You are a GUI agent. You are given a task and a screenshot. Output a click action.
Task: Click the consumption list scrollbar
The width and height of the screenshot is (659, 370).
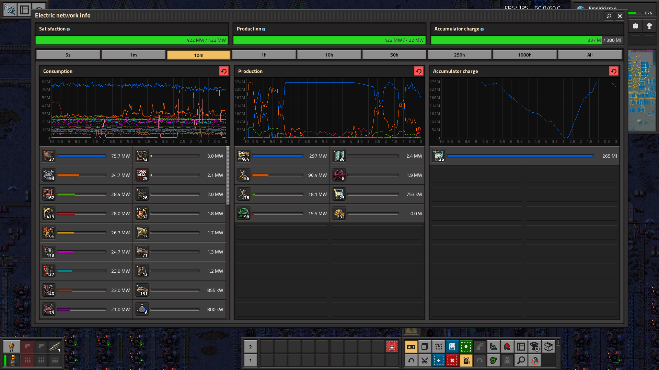click(x=228, y=175)
